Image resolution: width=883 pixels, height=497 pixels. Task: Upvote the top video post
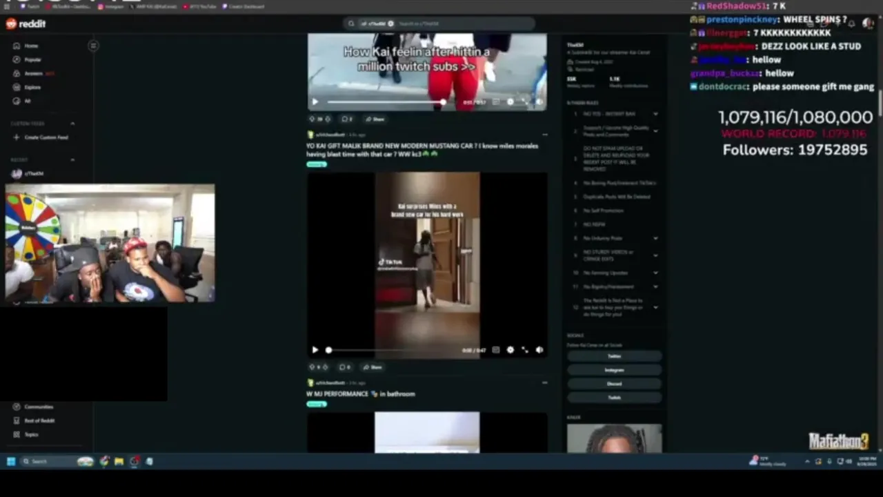point(312,119)
